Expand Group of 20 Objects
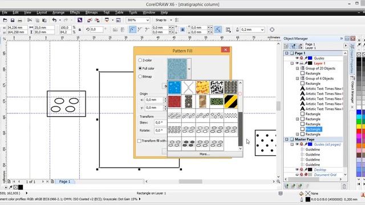This screenshot has width=365, height=205. (x=297, y=68)
